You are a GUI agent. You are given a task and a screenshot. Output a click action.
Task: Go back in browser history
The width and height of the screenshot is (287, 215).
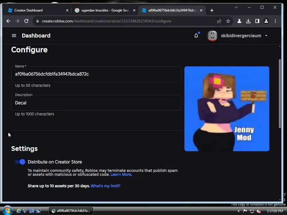click(x=8, y=21)
